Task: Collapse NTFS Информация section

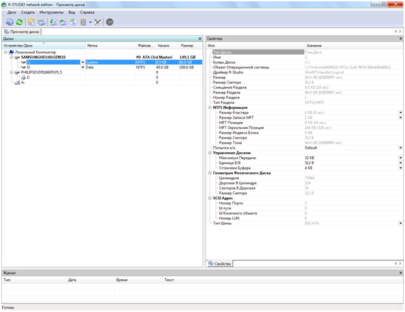Action: 210,108
